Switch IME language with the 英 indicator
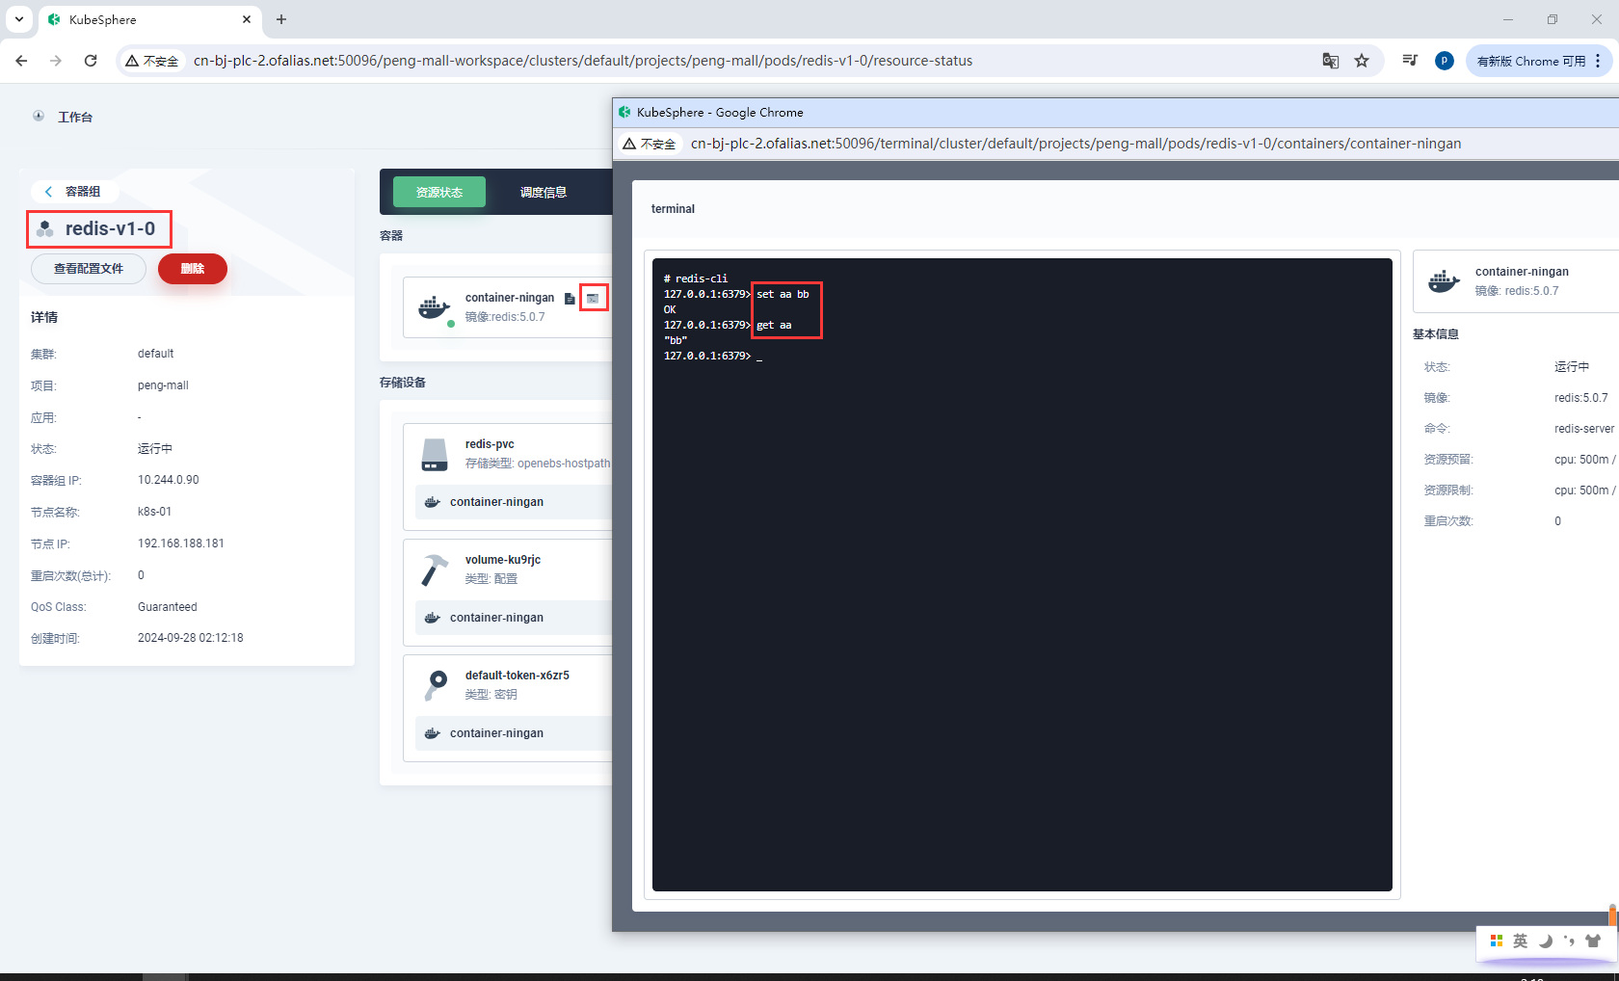The height and width of the screenshot is (981, 1619). point(1521,941)
